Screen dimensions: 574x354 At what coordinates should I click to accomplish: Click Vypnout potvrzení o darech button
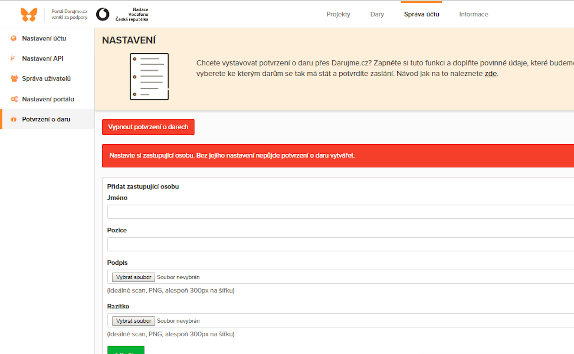148,127
